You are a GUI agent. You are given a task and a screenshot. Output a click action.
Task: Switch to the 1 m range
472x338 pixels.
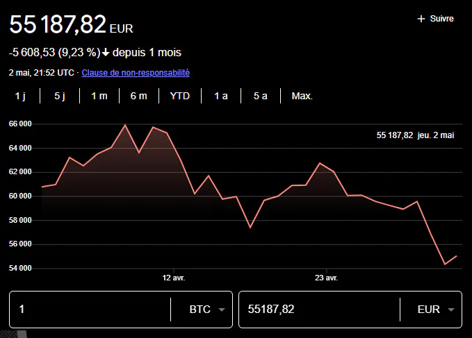[x=99, y=96]
